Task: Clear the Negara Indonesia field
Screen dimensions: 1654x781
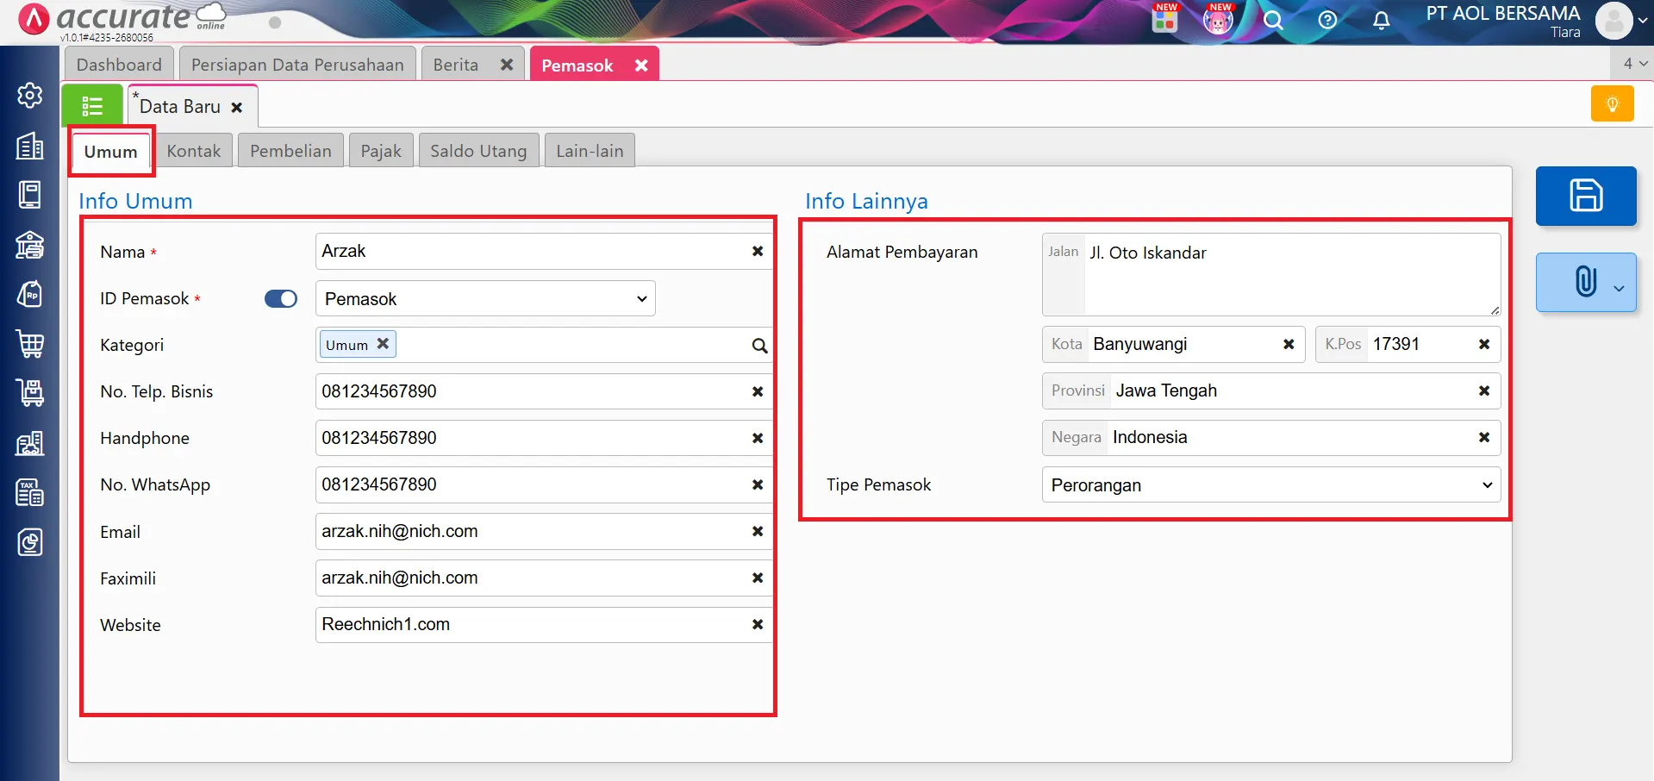Action: click(1484, 437)
